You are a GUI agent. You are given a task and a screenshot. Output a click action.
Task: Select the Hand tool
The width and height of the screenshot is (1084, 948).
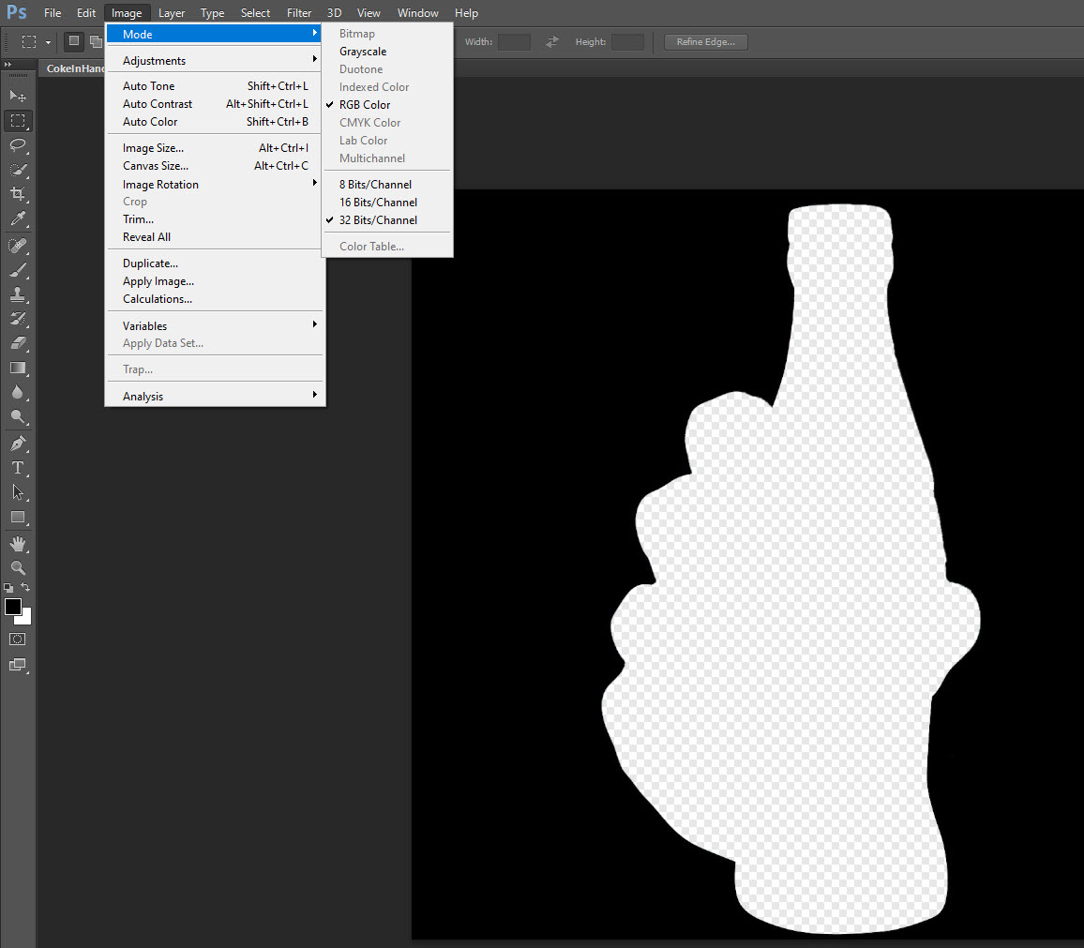coord(17,544)
